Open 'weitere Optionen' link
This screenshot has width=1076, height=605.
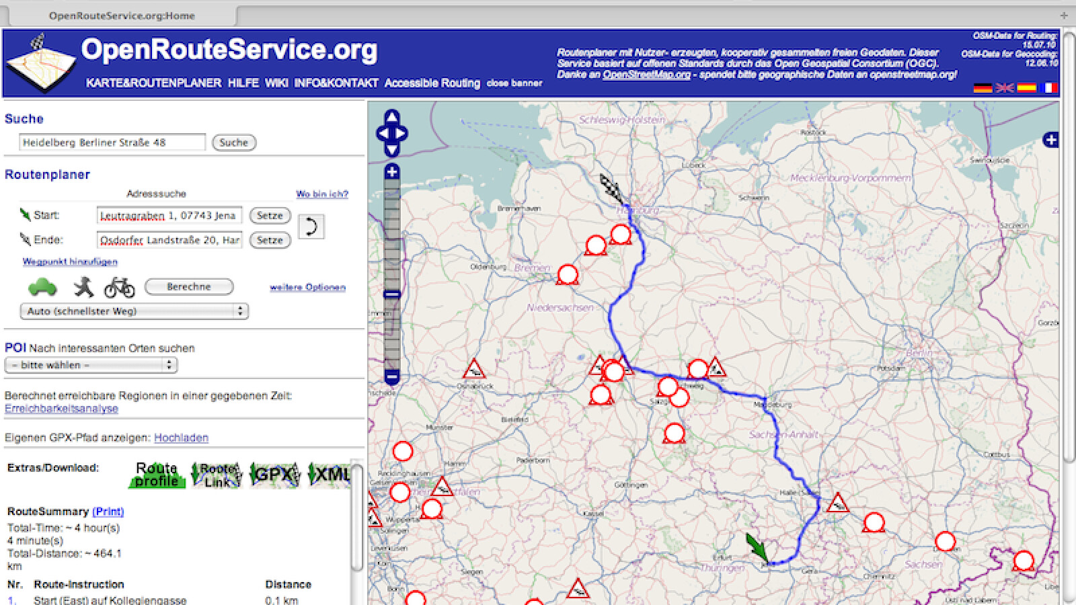coord(307,287)
